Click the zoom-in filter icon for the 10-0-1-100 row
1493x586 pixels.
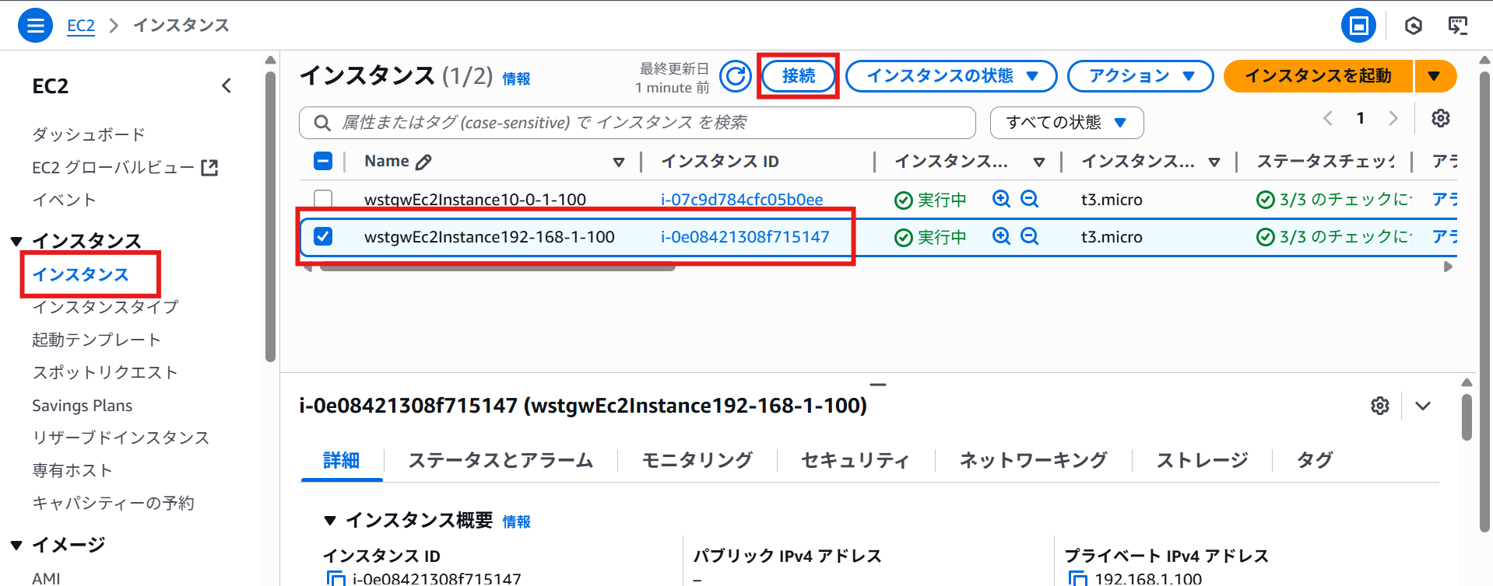[1001, 199]
